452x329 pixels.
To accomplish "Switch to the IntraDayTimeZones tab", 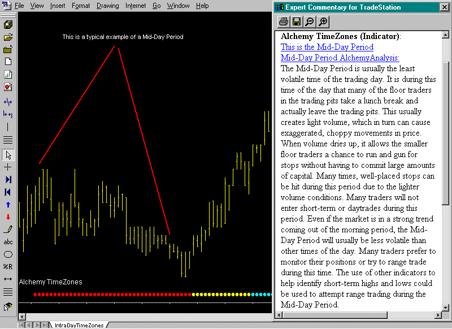I will pos(79,325).
